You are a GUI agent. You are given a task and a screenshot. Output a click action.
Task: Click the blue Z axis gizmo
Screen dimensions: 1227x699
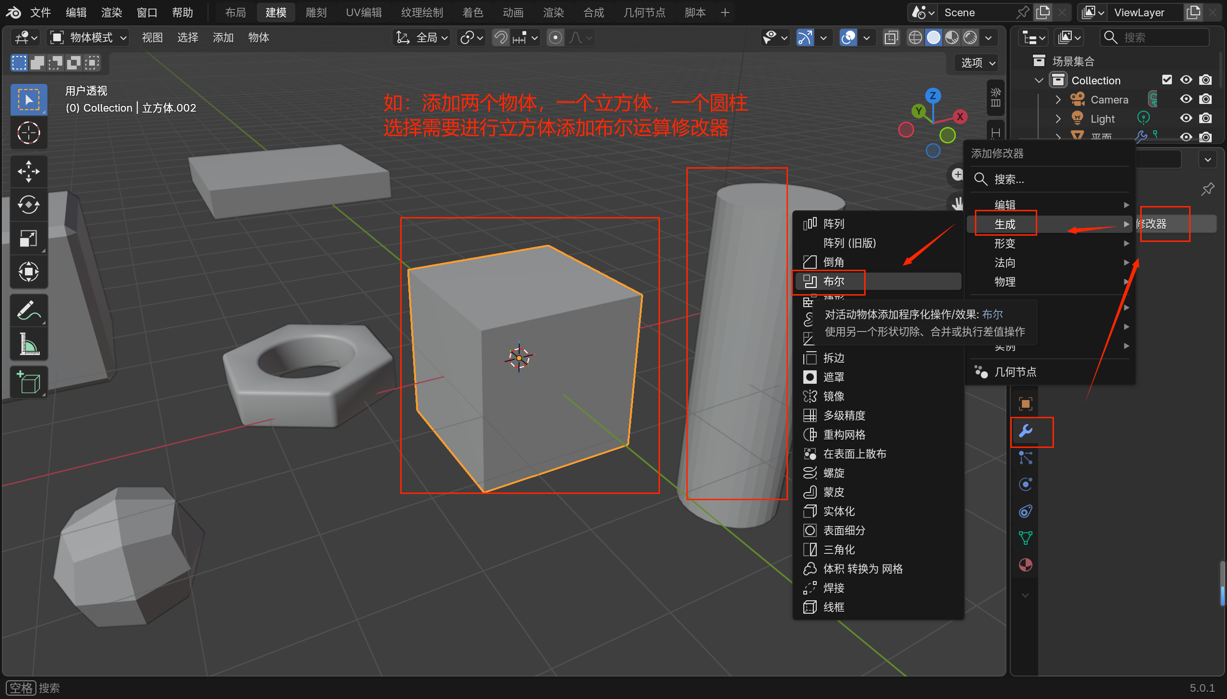tap(933, 95)
